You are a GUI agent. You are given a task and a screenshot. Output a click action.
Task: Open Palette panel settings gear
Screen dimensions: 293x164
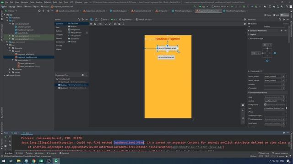coord(82,19)
